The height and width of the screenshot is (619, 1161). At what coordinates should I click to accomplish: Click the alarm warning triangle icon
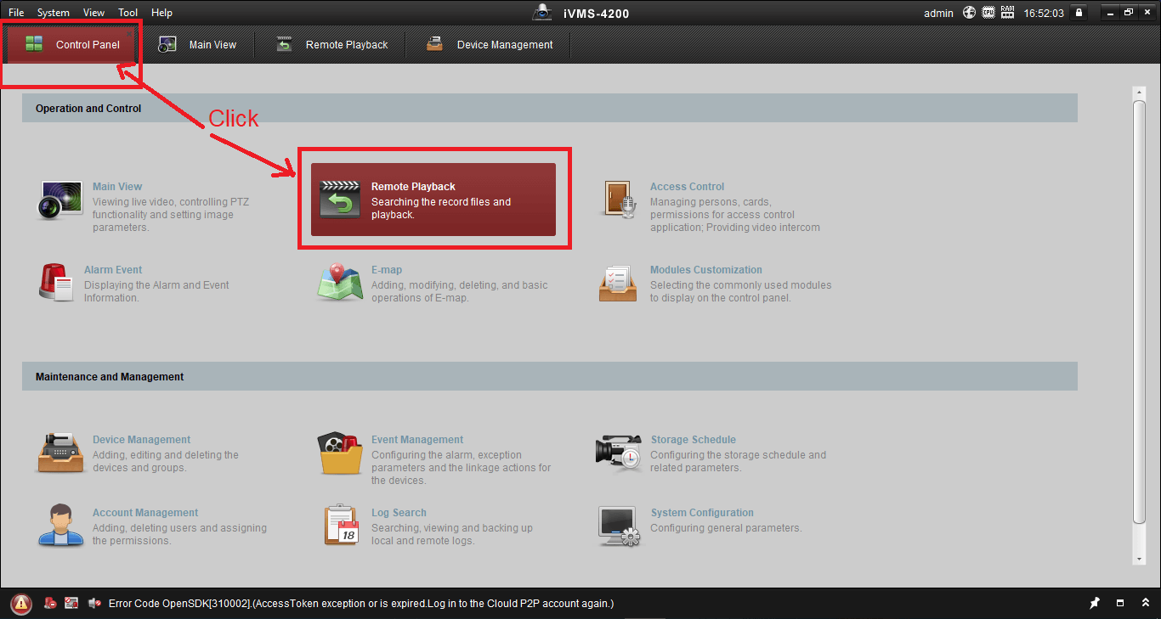[21, 604]
